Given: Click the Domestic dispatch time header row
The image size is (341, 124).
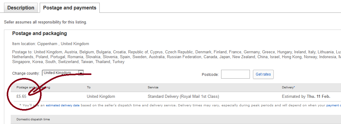Looking at the screenshot, I should [176, 119].
